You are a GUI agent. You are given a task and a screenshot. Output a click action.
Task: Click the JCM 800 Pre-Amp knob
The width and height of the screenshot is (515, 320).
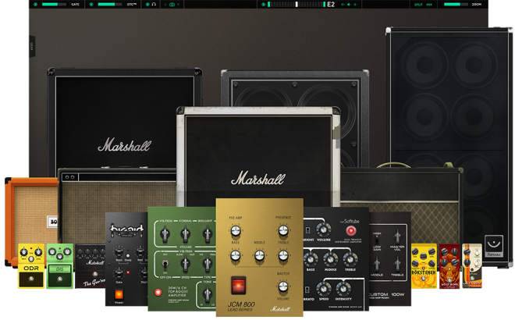coord(236,231)
